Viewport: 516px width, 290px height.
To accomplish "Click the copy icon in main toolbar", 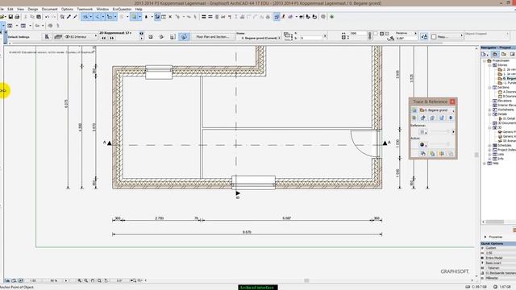I will click(32, 17).
